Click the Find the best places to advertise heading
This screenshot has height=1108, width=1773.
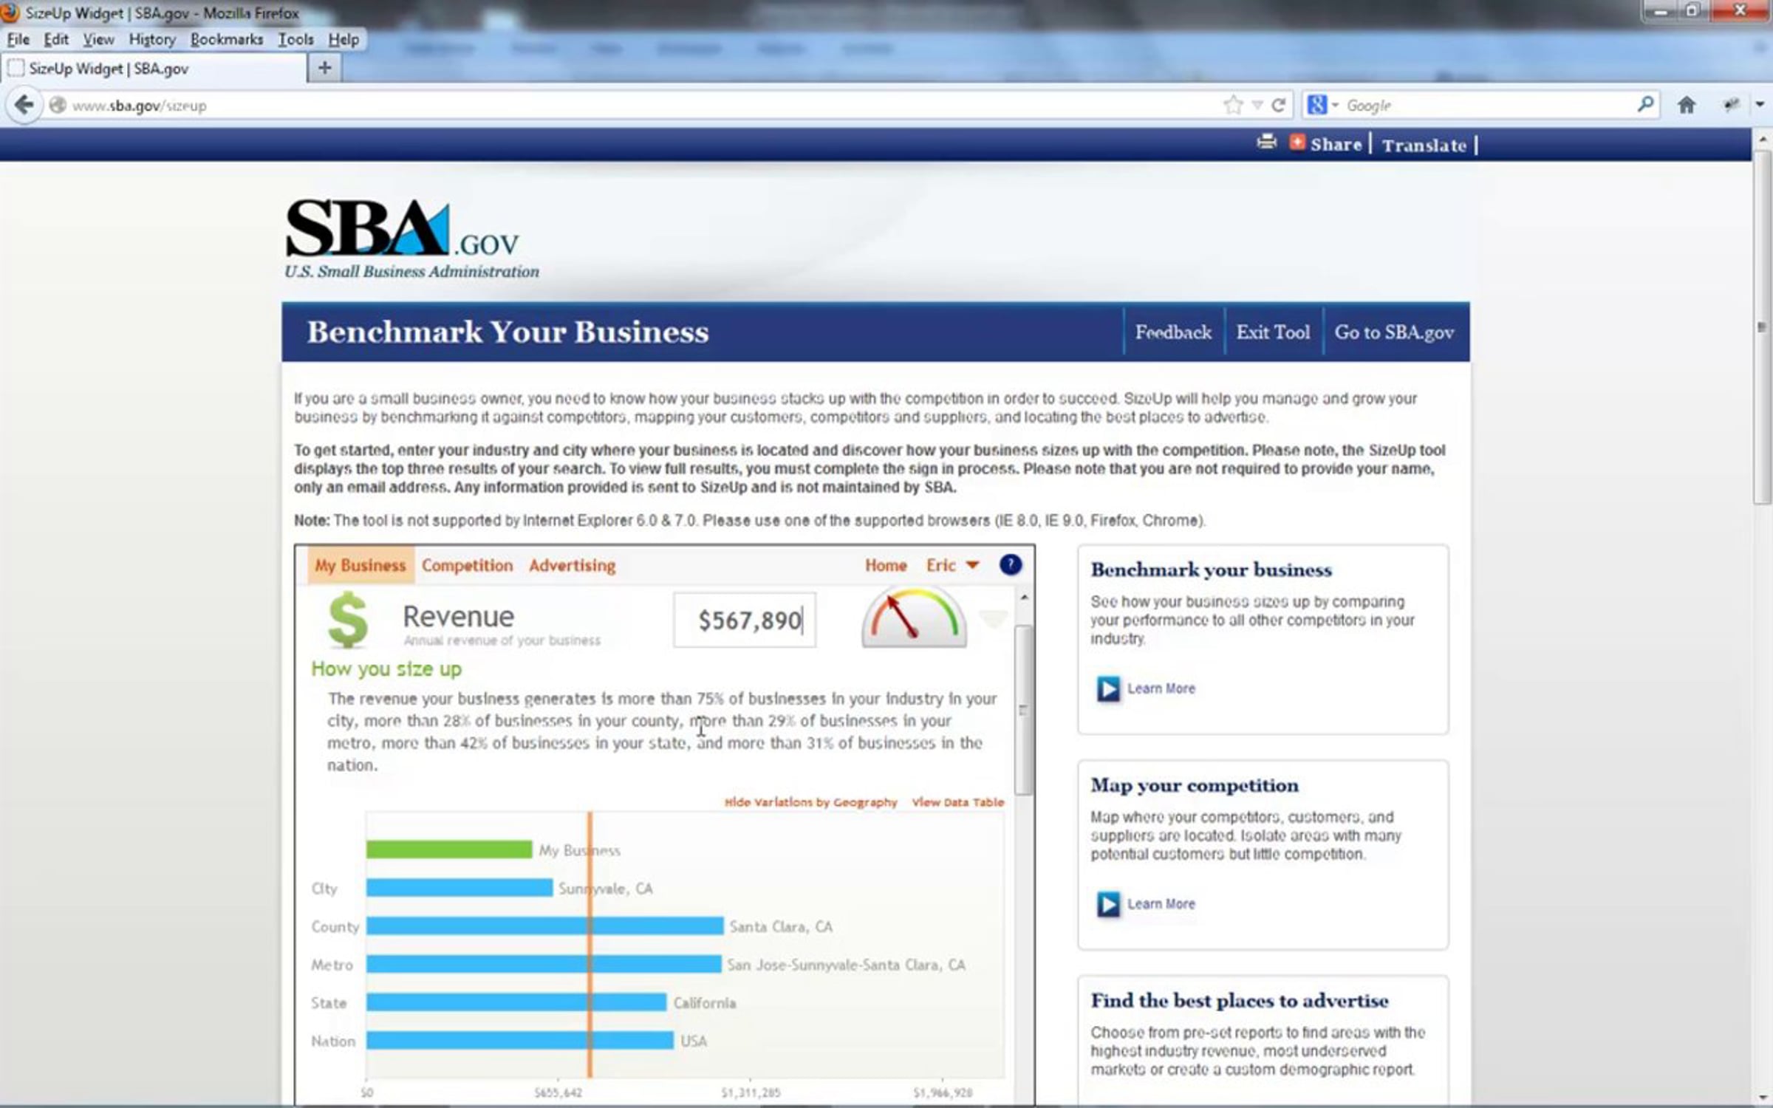point(1240,1001)
